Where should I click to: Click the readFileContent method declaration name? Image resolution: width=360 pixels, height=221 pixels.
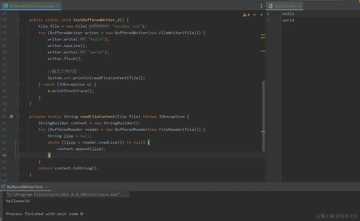[98, 117]
